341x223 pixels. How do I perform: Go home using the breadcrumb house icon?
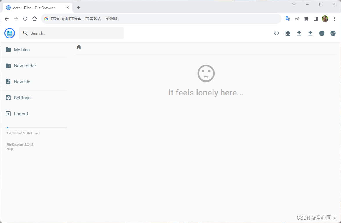79,47
